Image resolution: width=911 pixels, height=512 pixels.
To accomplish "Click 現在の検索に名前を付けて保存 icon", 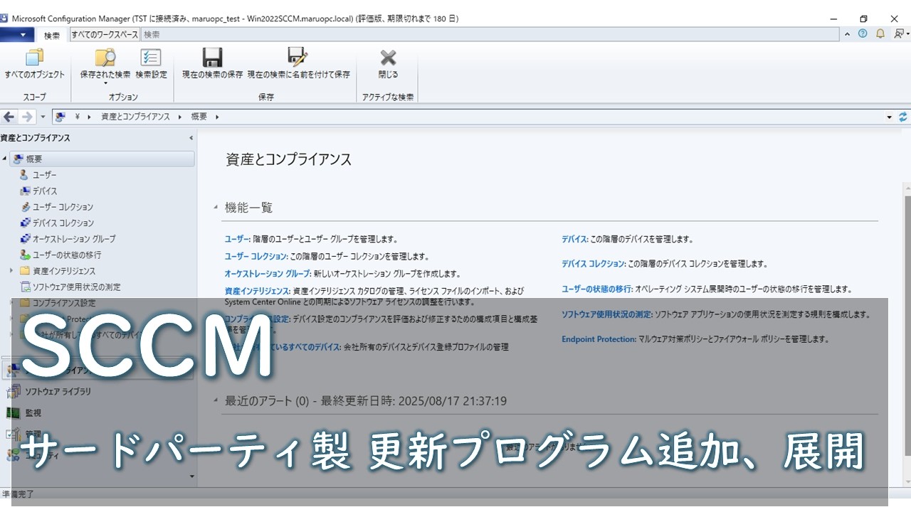I will tap(297, 58).
